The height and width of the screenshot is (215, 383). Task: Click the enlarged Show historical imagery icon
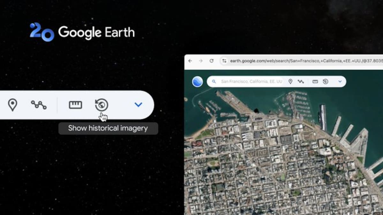[x=101, y=105]
